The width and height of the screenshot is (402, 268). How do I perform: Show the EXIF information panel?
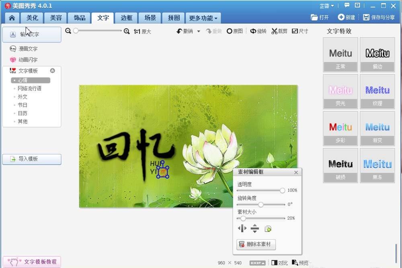[258, 262]
